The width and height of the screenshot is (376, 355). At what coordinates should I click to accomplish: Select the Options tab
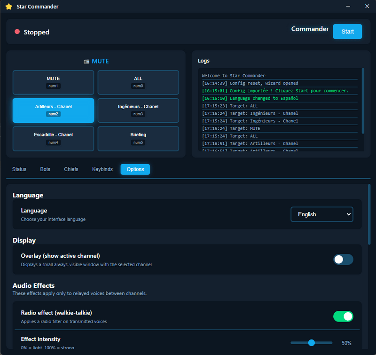click(135, 169)
